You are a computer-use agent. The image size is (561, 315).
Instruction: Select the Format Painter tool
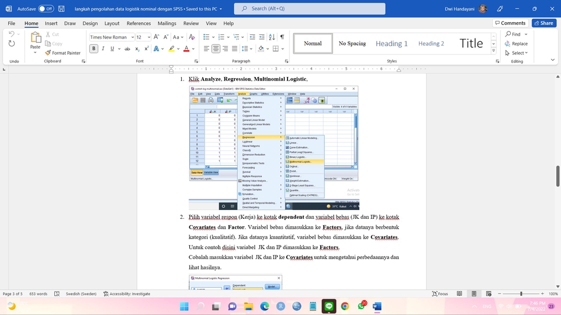point(63,53)
